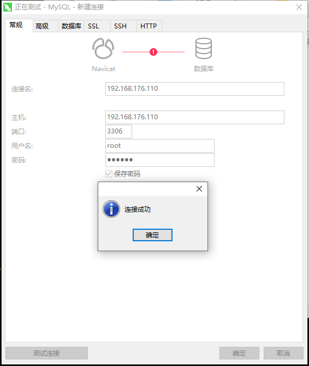Click the blue information icon in the popup

[111, 209]
